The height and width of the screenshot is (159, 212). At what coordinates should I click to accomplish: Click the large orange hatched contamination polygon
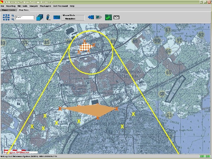pos(89,110)
